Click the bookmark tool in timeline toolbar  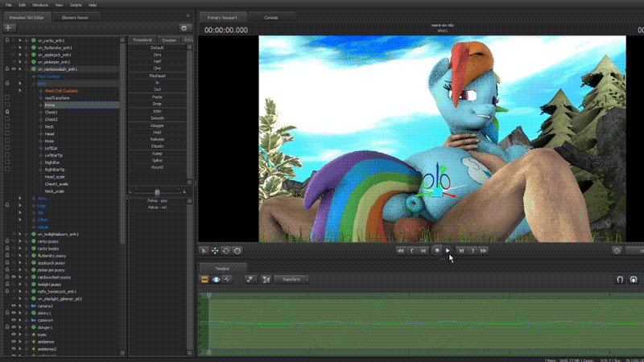coord(250,279)
